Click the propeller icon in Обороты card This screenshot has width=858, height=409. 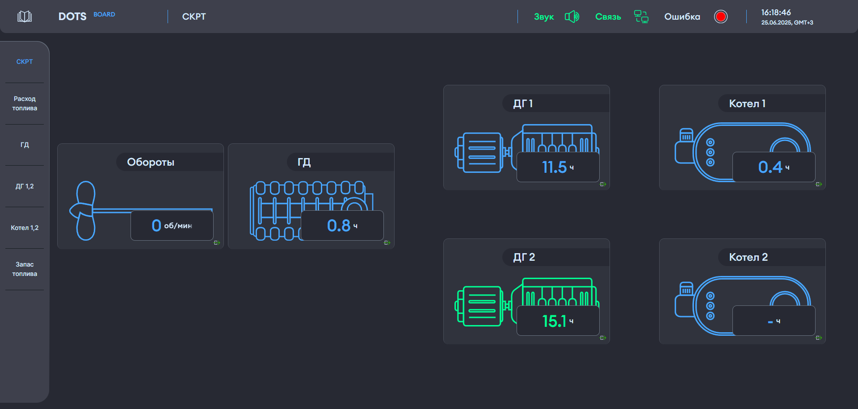[85, 210]
